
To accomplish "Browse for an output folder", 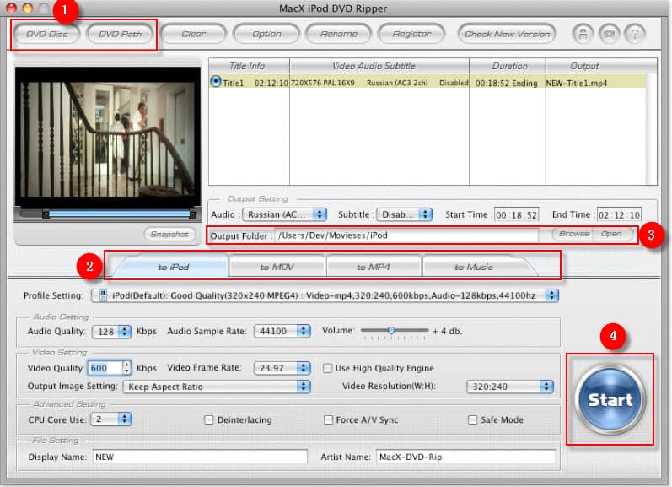I will click(x=574, y=234).
